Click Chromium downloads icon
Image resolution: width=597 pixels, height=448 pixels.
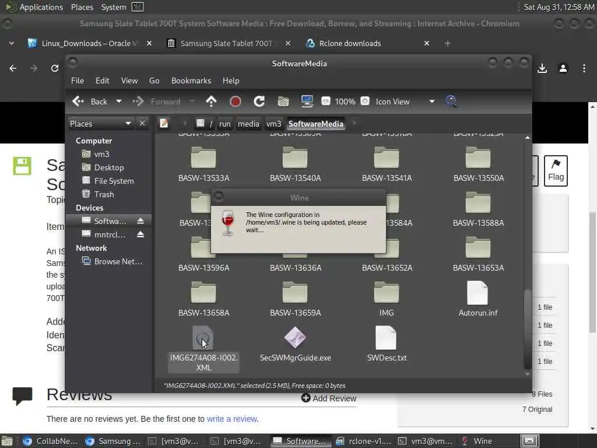[x=542, y=69]
